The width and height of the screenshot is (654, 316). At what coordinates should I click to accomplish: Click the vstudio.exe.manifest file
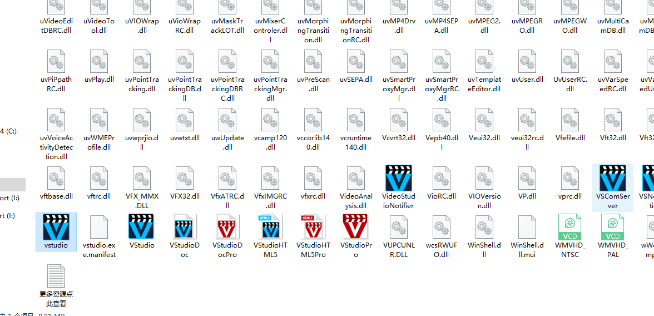point(99,227)
